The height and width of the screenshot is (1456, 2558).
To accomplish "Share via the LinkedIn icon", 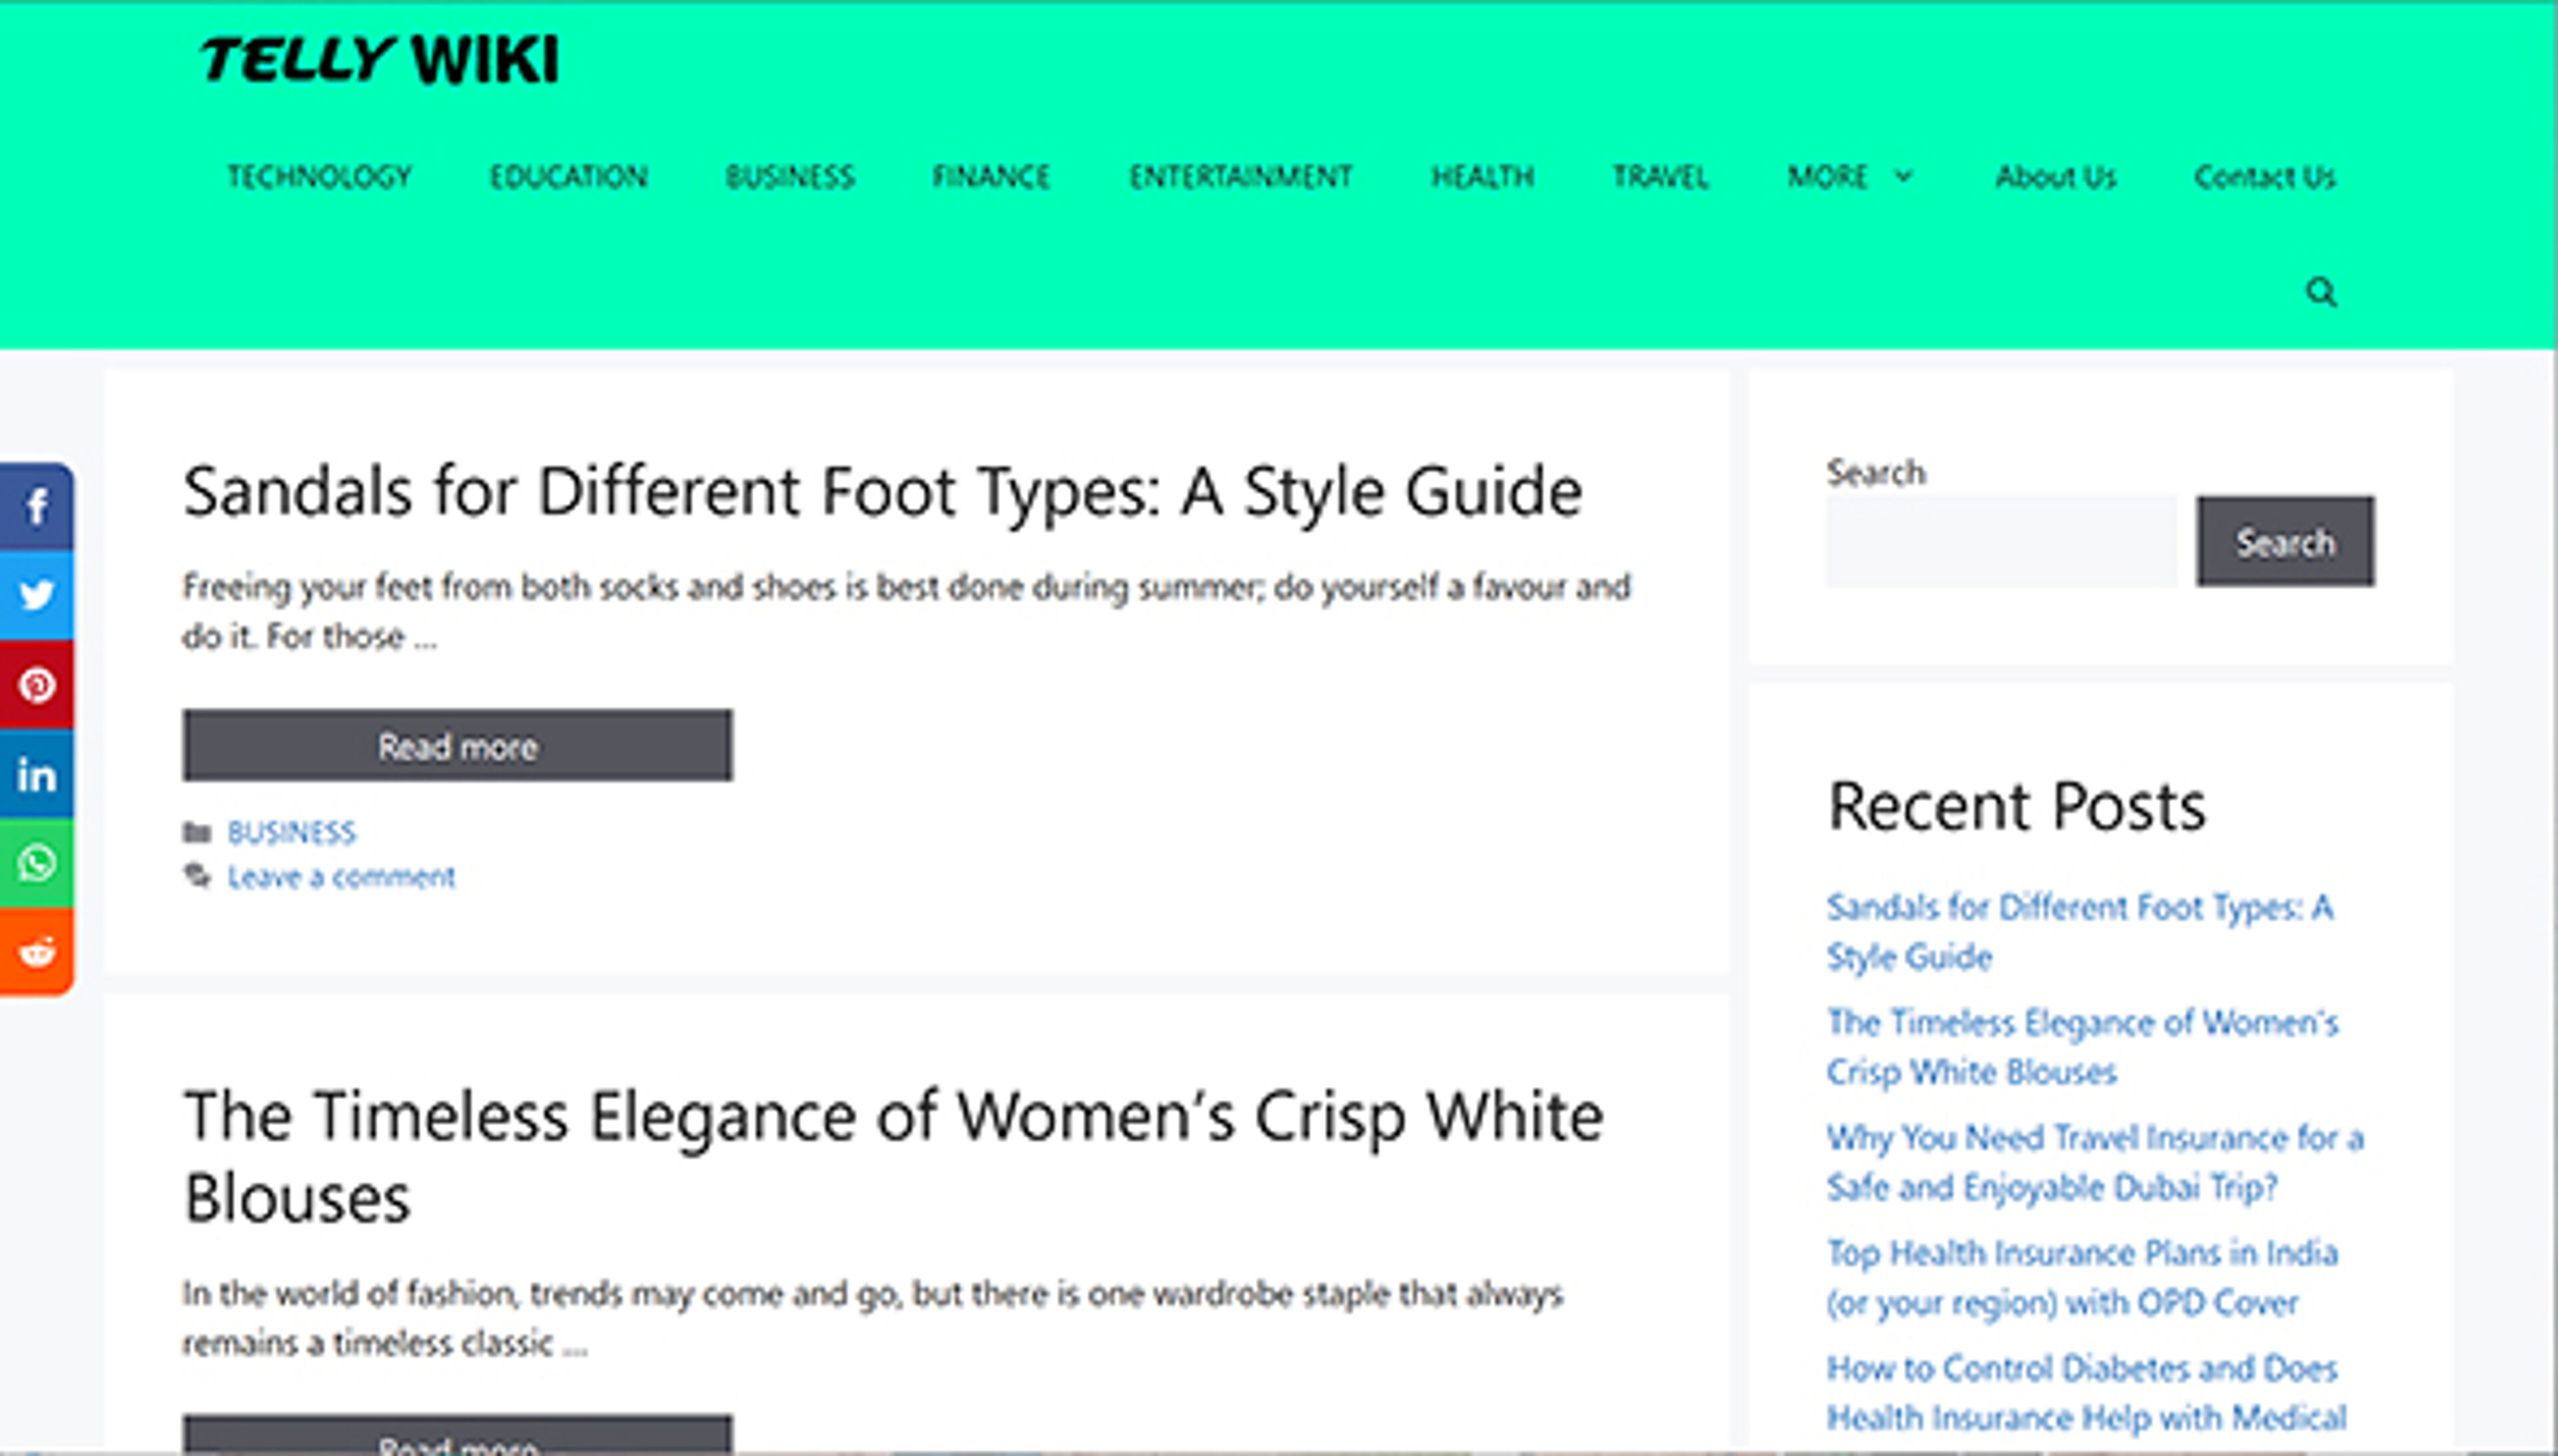I will coord(37,775).
